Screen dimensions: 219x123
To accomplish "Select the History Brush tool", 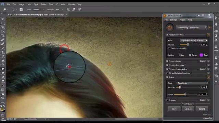I will [3, 56].
